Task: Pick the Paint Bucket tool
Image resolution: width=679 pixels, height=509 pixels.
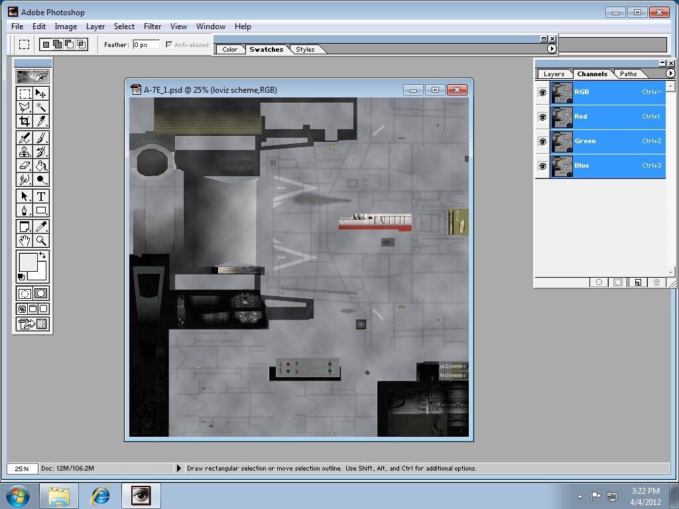Action: 41,166
